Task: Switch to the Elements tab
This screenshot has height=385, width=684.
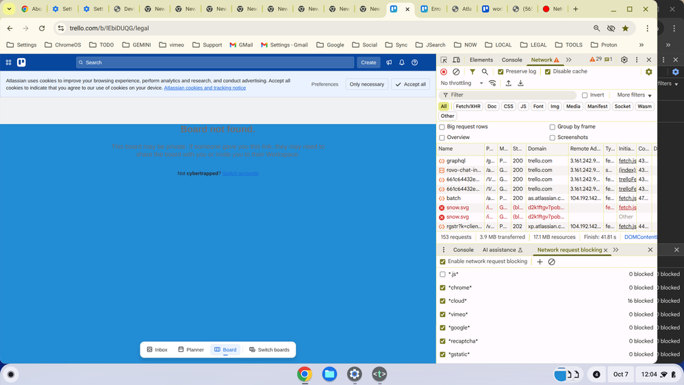Action: pos(481,60)
